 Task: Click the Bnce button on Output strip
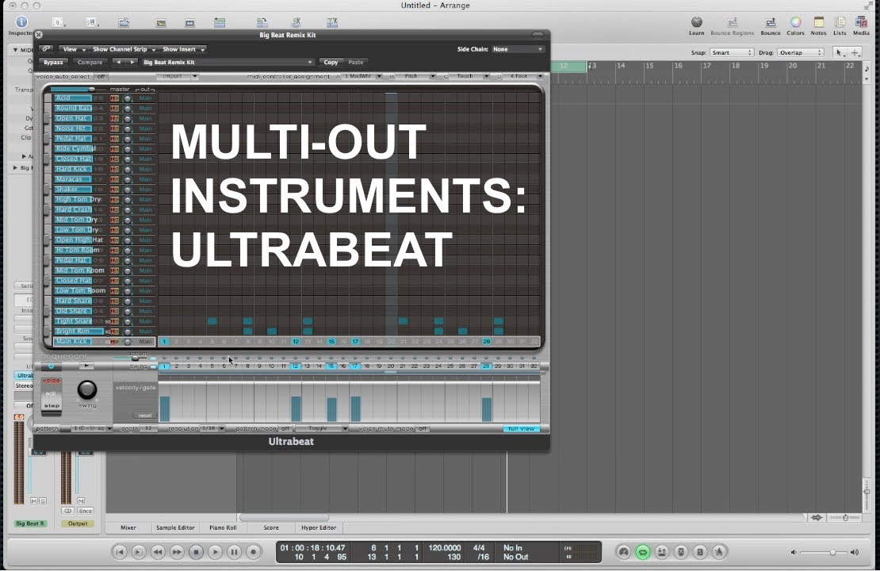[x=86, y=511]
